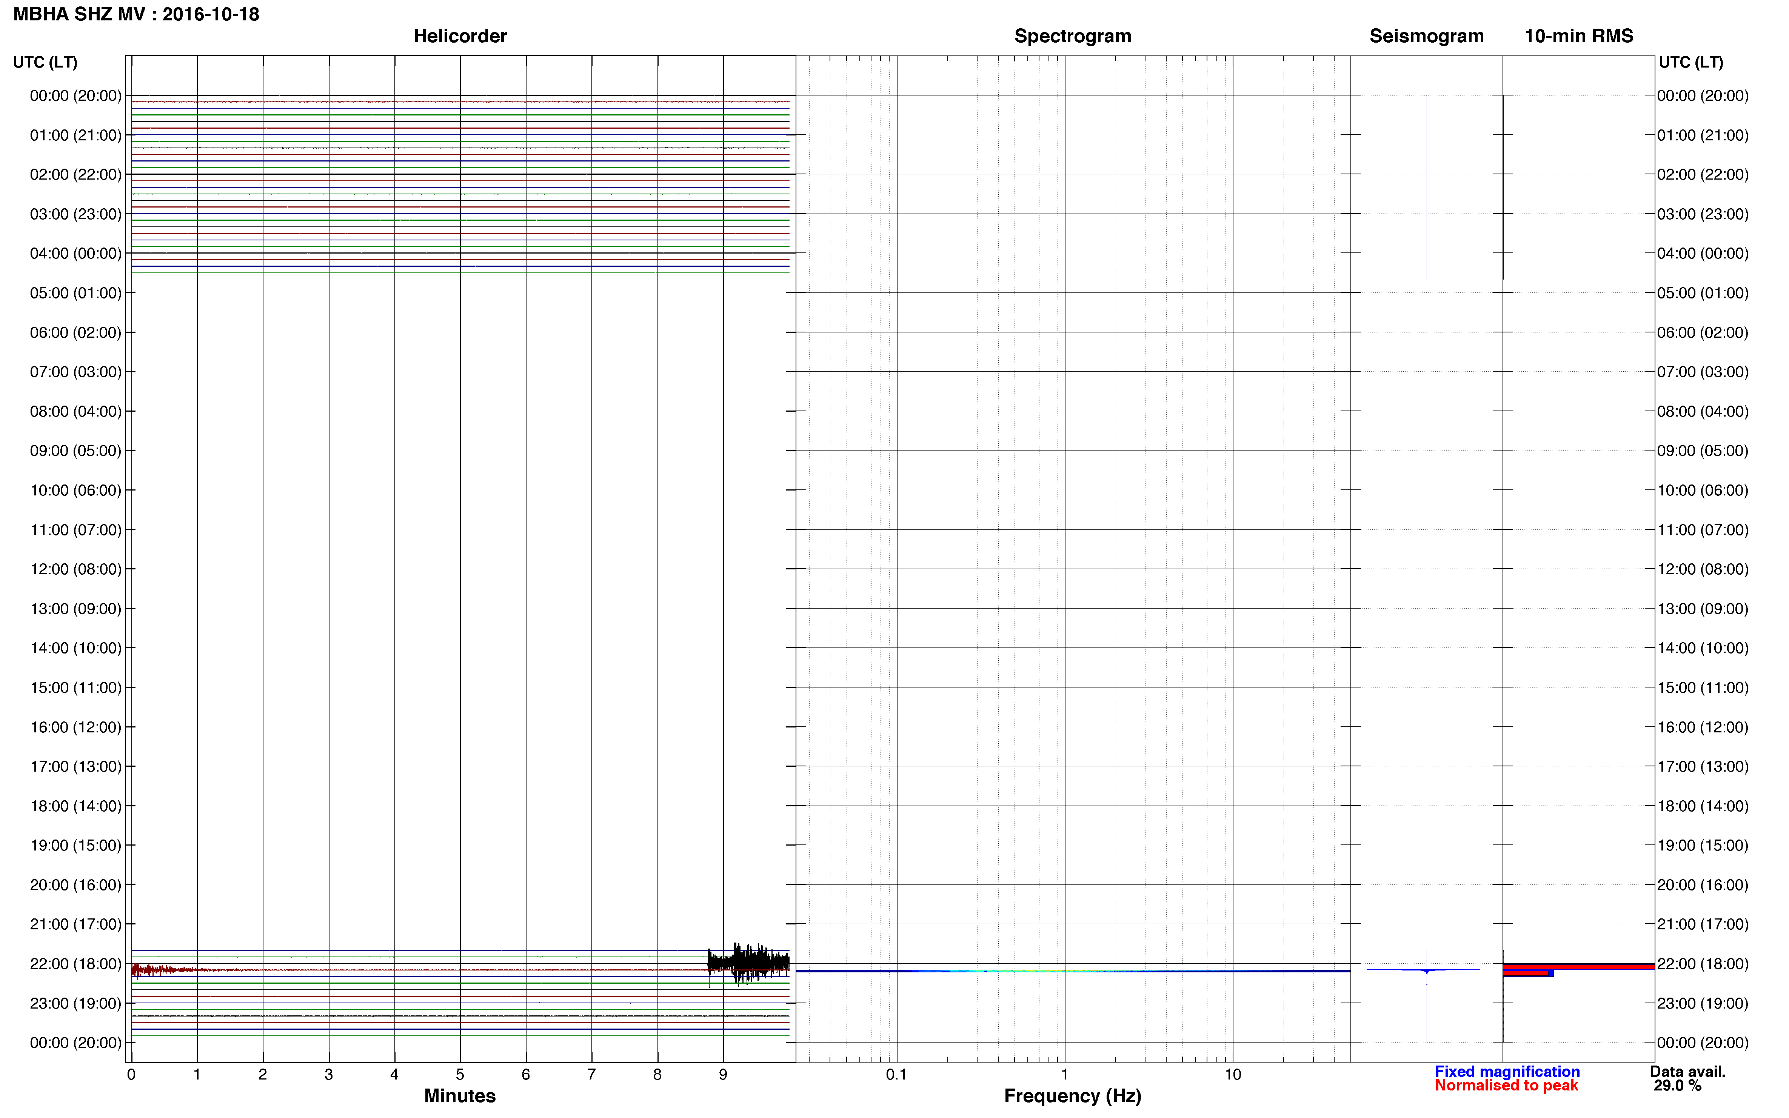Click the Minutes axis tick '5'
The image size is (1789, 1118).
click(460, 1075)
